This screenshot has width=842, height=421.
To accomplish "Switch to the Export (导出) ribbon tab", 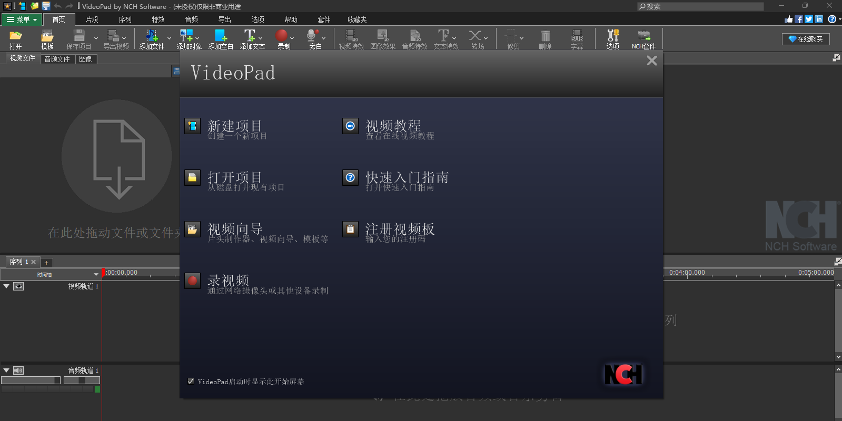I will point(225,19).
